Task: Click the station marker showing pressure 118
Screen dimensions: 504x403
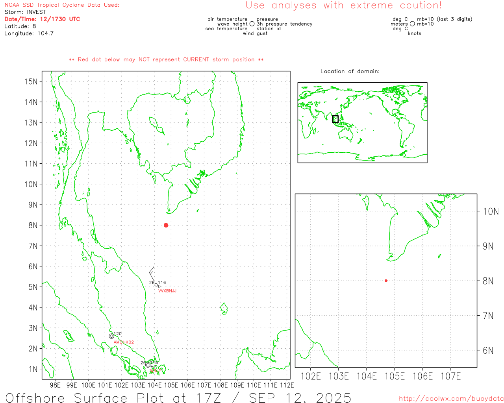Action: pos(148,365)
